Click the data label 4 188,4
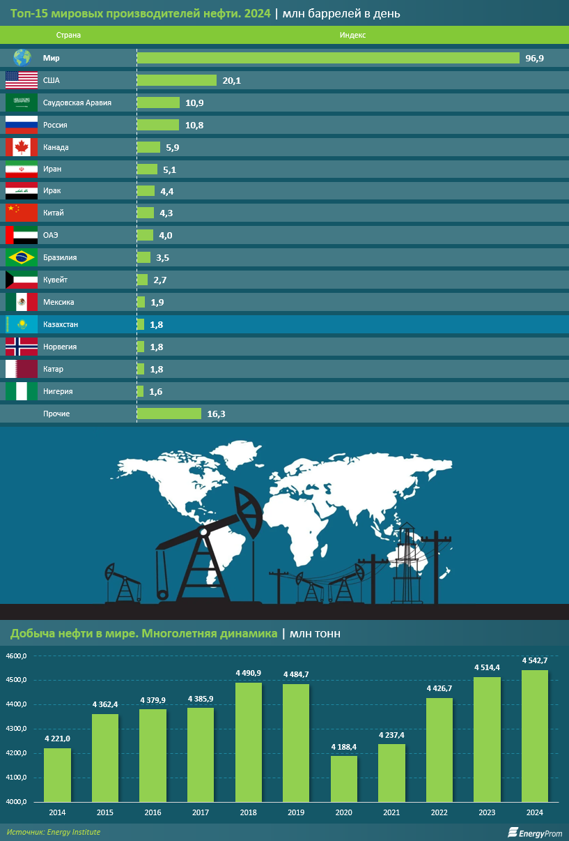This screenshot has width=569, height=841. click(x=344, y=747)
